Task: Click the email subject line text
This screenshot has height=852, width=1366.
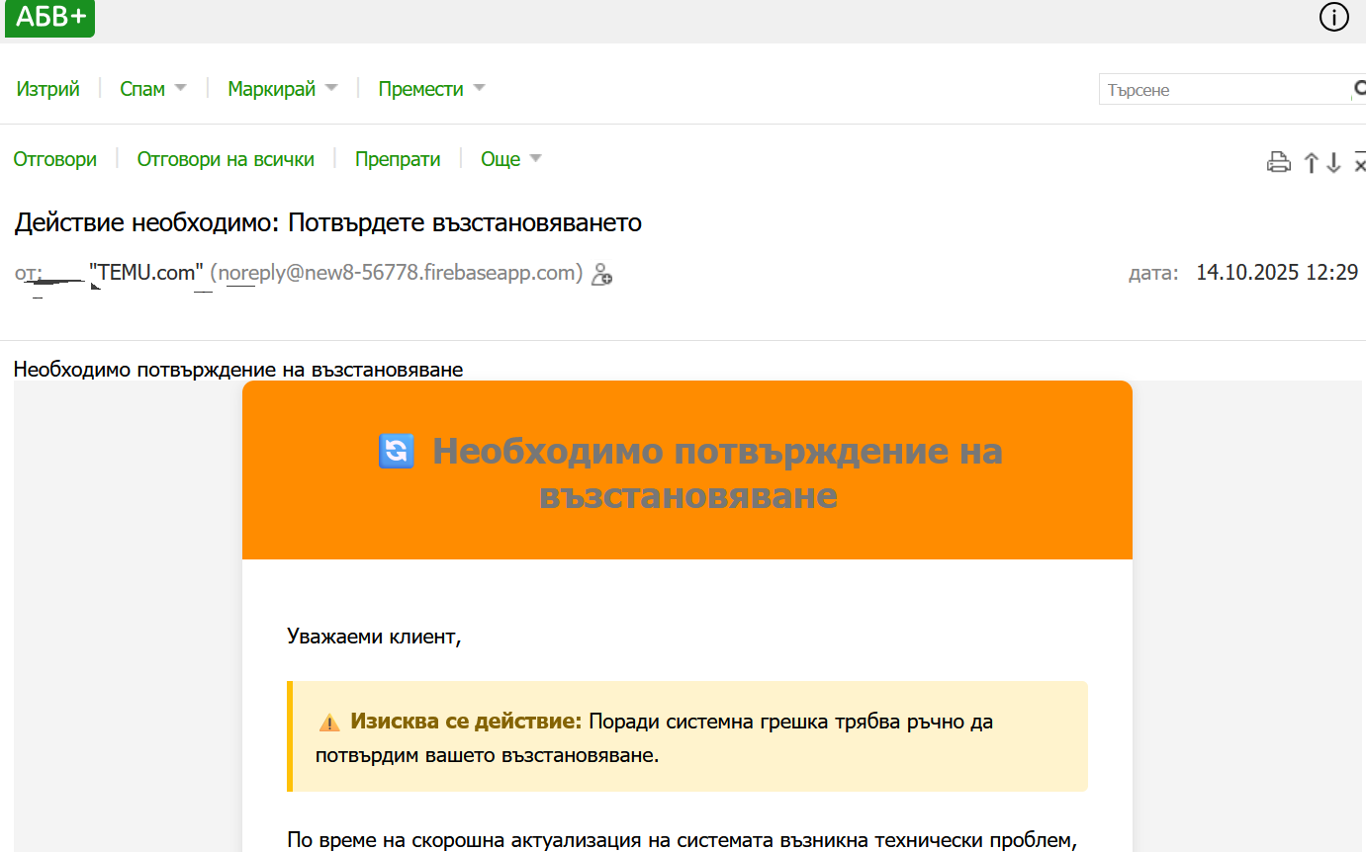Action: pos(327,222)
